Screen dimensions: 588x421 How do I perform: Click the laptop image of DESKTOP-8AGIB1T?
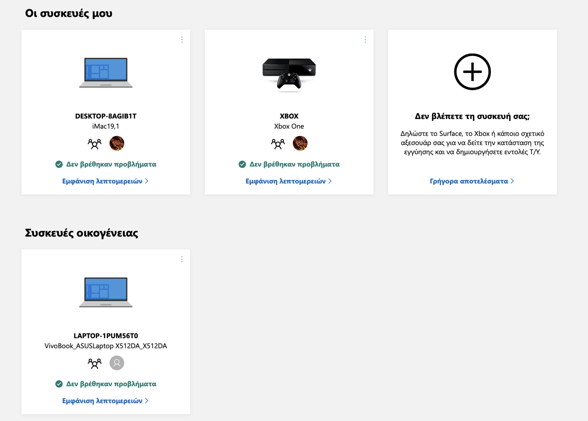point(106,73)
